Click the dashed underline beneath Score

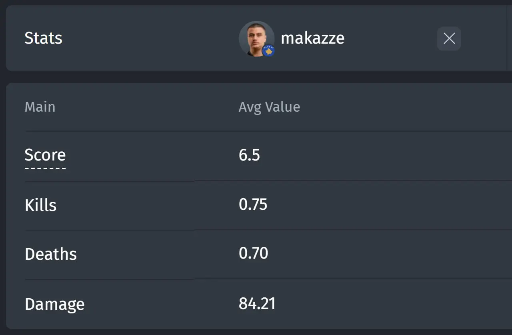45,168
